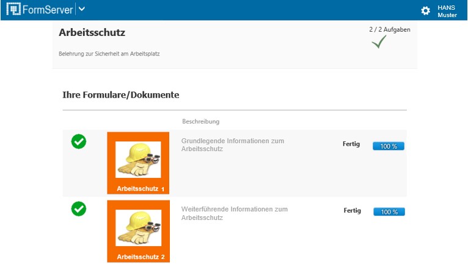Click the 100 % progress bar, first row
The width and height of the screenshot is (468, 273).
click(389, 146)
